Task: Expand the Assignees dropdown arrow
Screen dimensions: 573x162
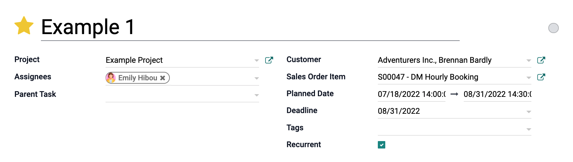Action: click(x=257, y=78)
